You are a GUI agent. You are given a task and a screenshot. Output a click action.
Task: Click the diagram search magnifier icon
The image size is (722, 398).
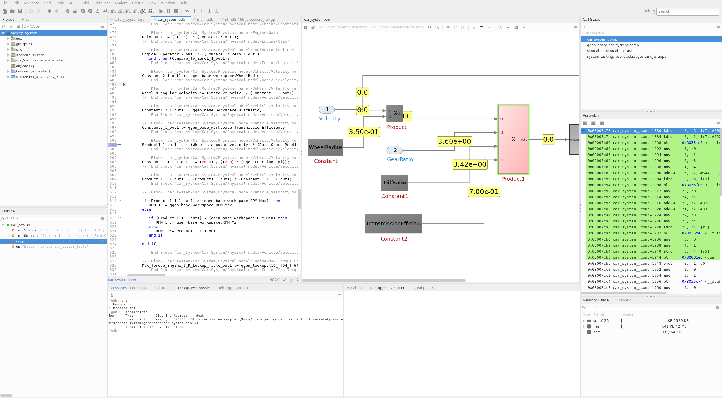click(500, 27)
